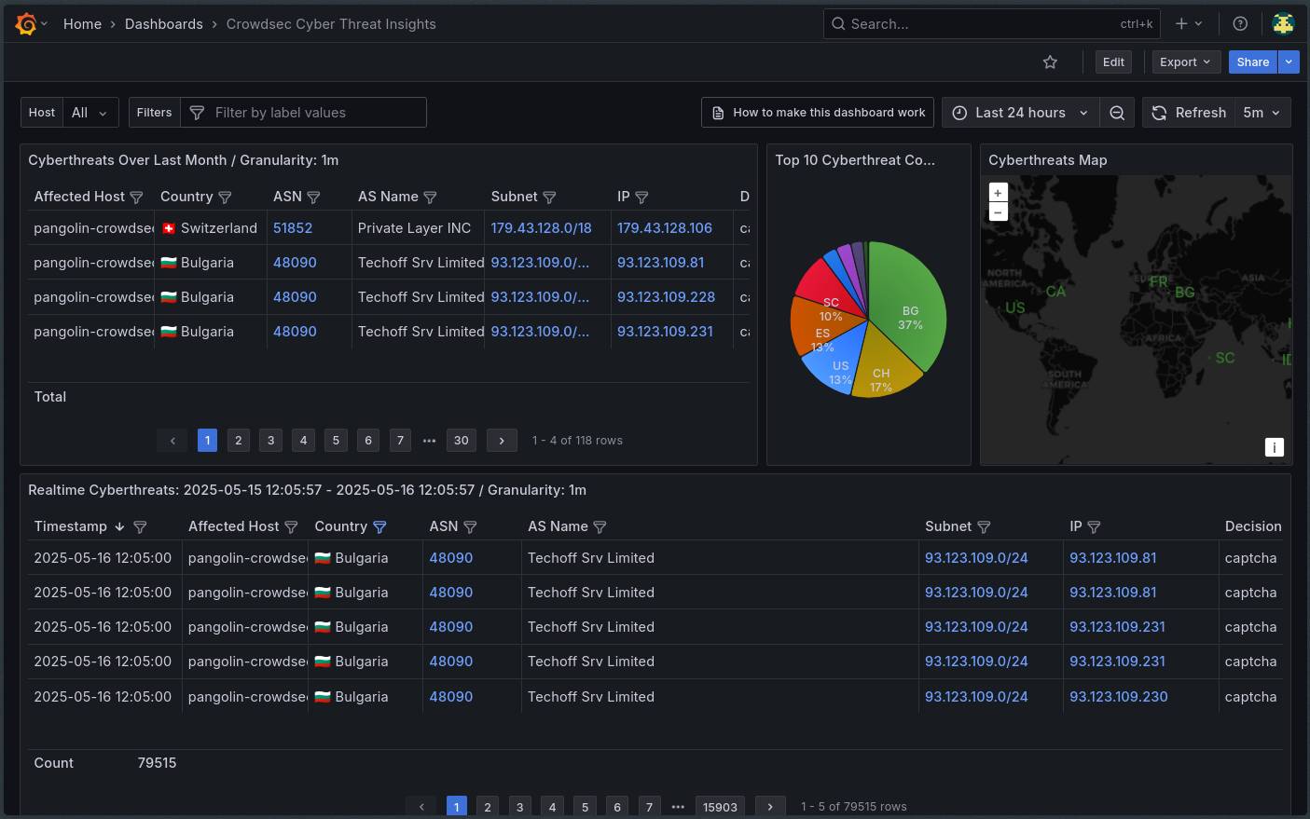This screenshot has width=1310, height=819.
Task: Filter Affected Host column in top table
Action: pos(136,198)
